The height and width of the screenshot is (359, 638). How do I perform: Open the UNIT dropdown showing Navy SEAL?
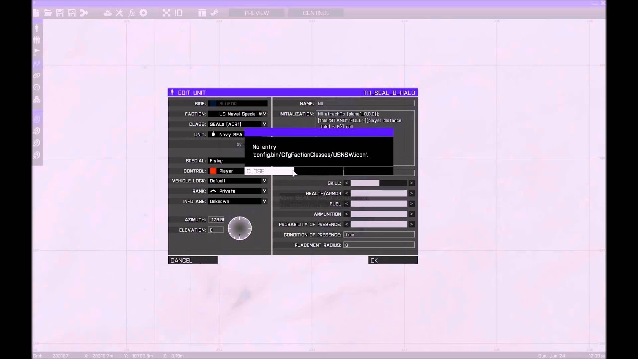(x=227, y=134)
